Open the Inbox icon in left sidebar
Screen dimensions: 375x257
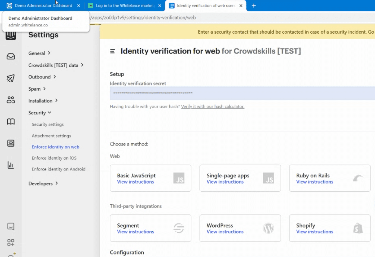point(11,56)
